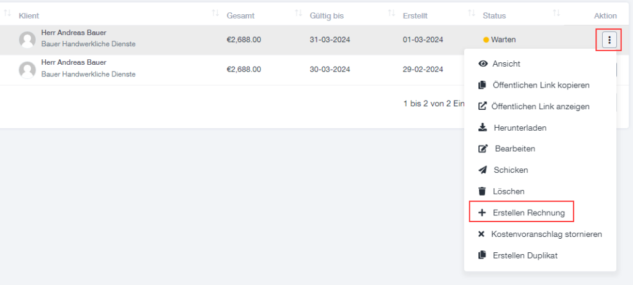Open Herr Andreas Bauer in the second row

pyautogui.click(x=74, y=62)
